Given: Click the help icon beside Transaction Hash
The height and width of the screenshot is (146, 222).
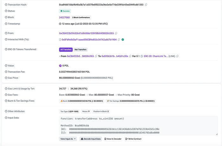Looking at the screenshot, I should [x=5, y=5].
